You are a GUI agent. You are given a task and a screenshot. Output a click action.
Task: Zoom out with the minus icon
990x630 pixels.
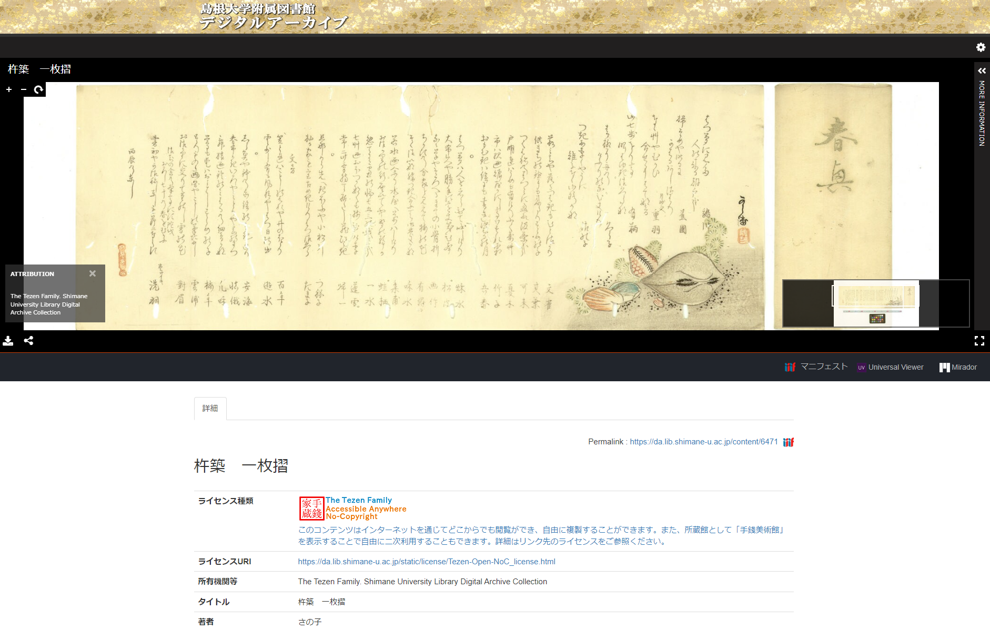click(24, 89)
